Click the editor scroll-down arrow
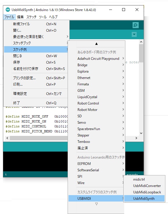Image resolution: width=168 pixels, height=214 pixels. (141, 133)
